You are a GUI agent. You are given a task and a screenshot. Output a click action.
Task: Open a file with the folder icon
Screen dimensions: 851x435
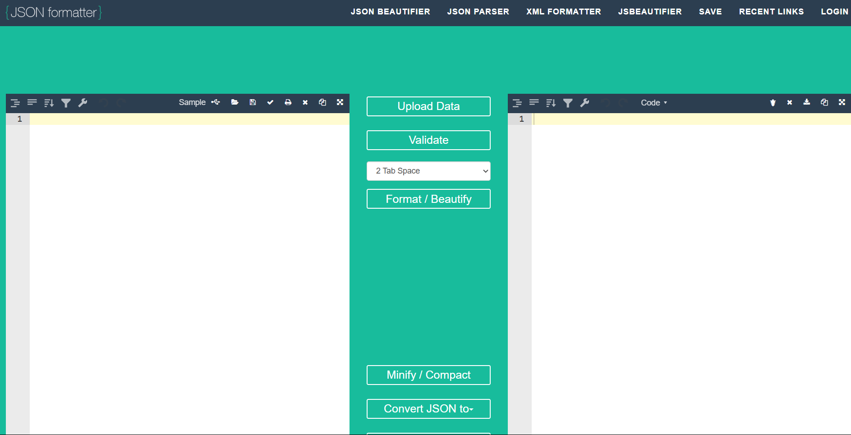pyautogui.click(x=235, y=102)
